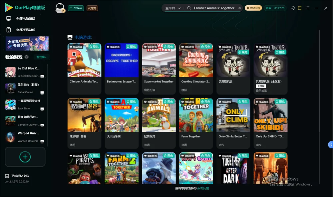
Task: Click the monitor icon beside Task Time
Action: click(x=42, y=109)
